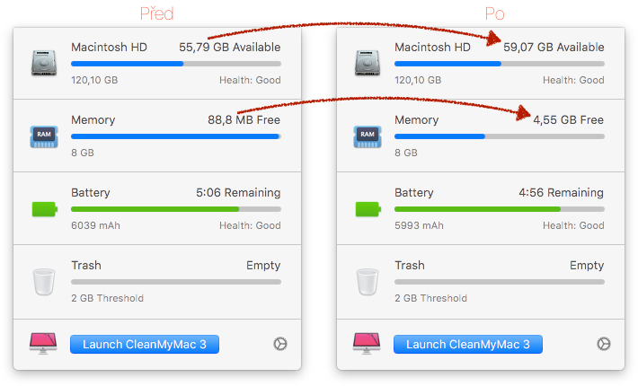This screenshot has height=386, width=638.
Task: Click the trash can icon in the Po panel
Action: click(x=368, y=282)
